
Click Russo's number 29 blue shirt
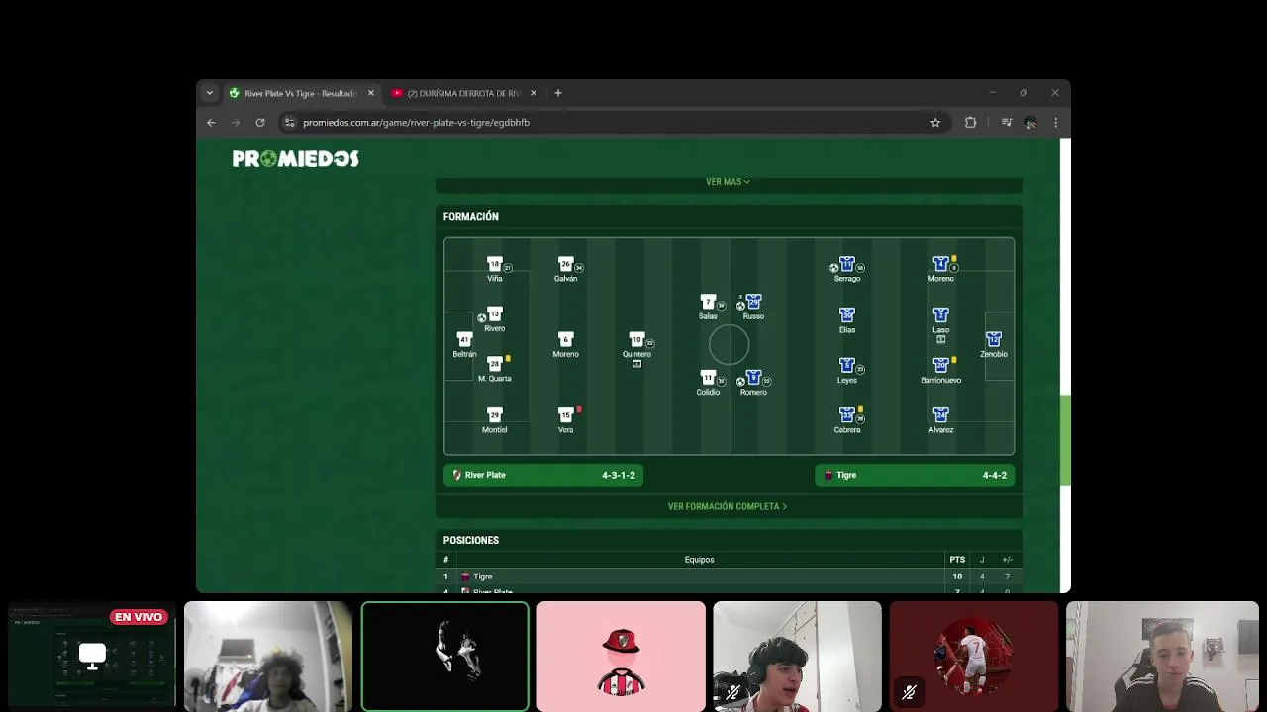pyautogui.click(x=753, y=302)
